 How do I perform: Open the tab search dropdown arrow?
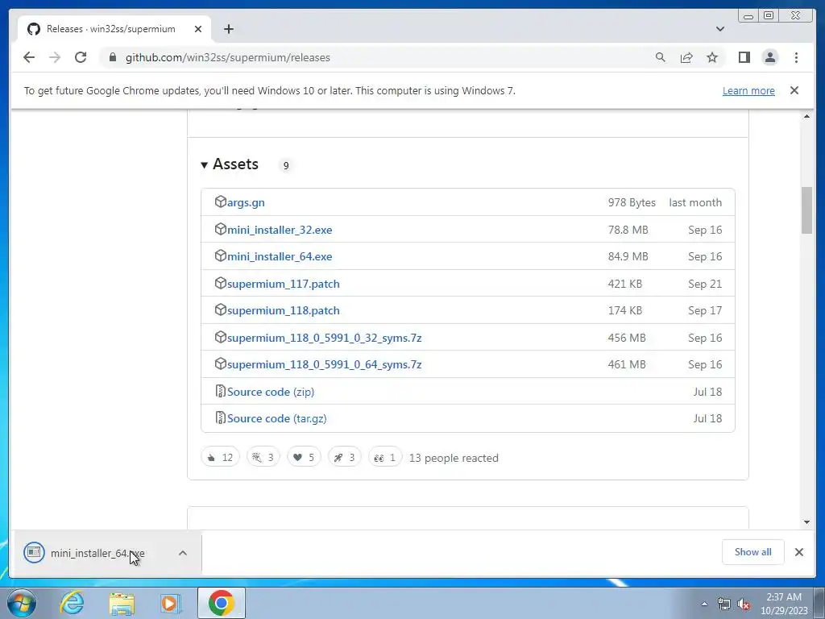720,29
